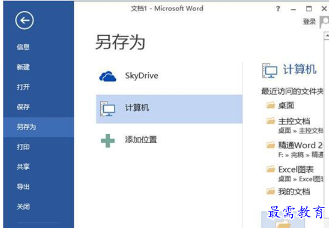Open the 精通Word recent folder
Image resolution: width=329 pixels, height=228 pixels.
[300, 145]
